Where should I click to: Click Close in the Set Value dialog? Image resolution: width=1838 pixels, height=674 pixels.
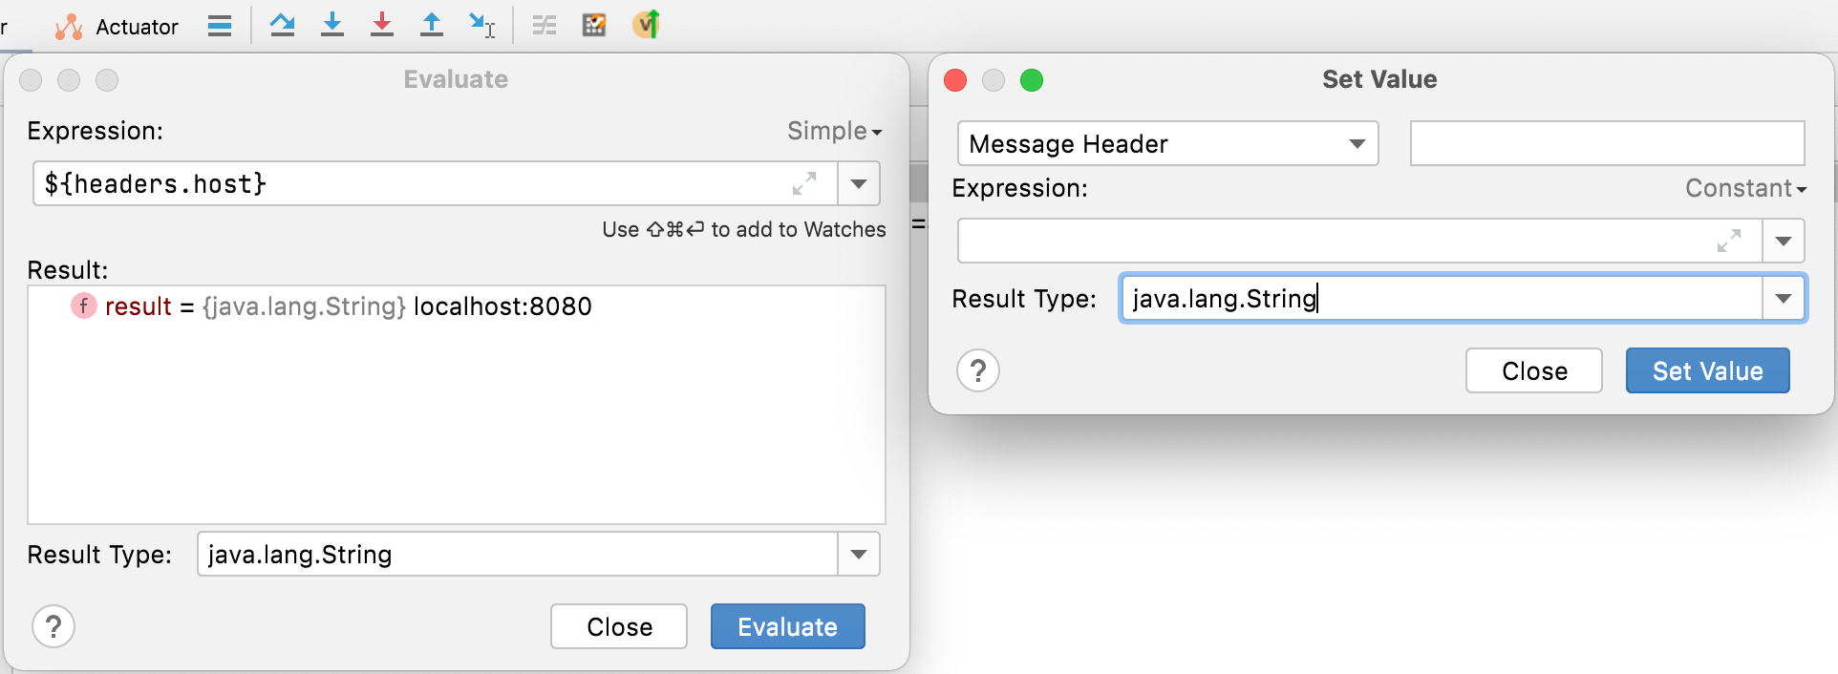[1533, 370]
